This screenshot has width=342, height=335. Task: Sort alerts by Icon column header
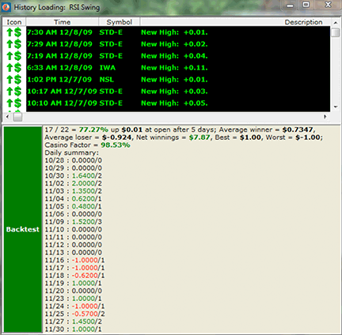click(14, 22)
